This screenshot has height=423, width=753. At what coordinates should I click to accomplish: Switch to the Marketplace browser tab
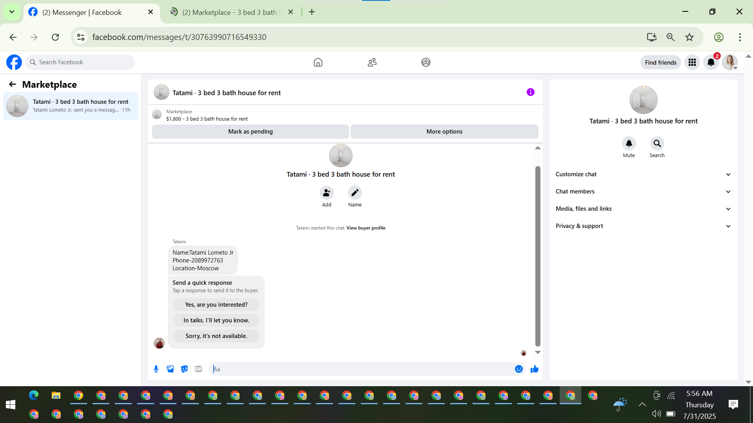coord(229,12)
